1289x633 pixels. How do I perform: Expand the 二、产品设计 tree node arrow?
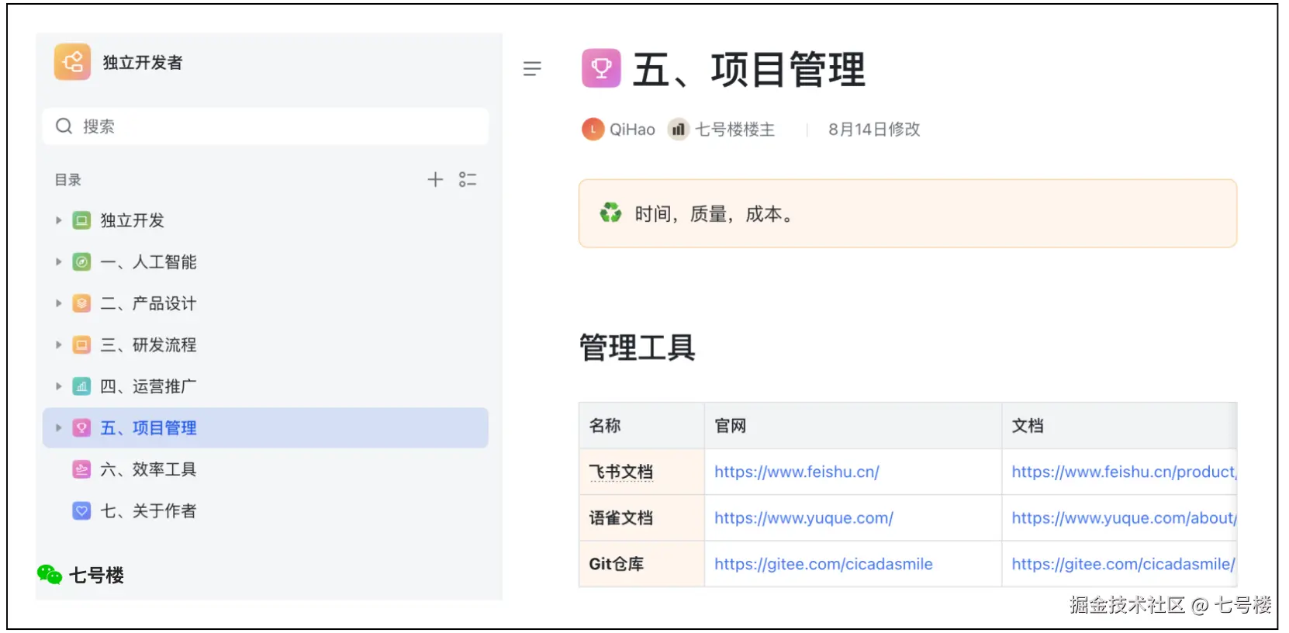[58, 304]
